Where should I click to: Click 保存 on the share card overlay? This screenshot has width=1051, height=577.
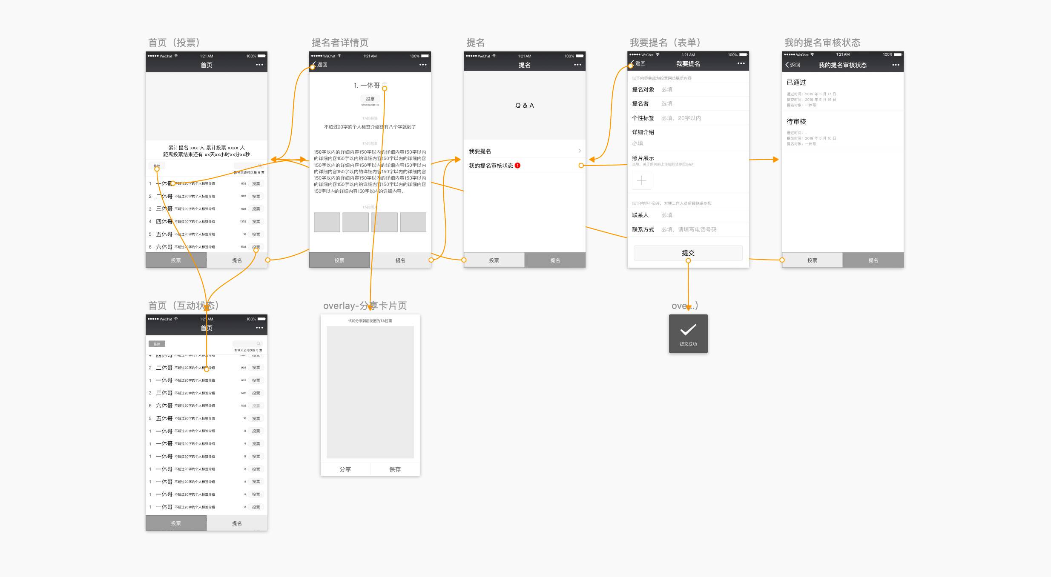click(x=395, y=469)
